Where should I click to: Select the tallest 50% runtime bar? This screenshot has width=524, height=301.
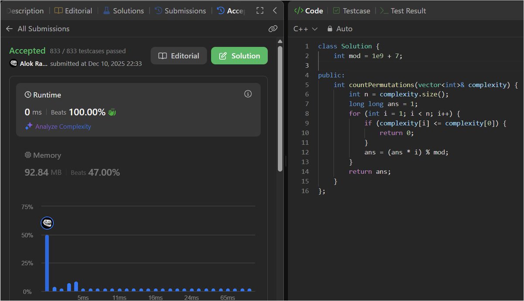pos(47,263)
